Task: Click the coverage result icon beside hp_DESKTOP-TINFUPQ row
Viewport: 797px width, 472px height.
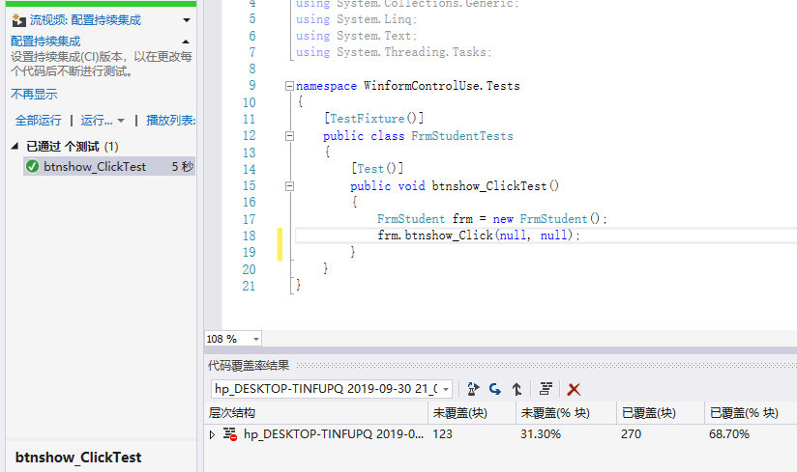Action: pos(230,434)
